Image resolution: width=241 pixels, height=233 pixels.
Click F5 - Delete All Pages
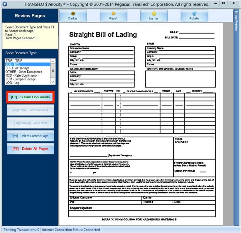coord(30,149)
